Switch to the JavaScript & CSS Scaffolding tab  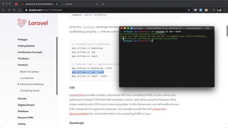pos(39,4)
